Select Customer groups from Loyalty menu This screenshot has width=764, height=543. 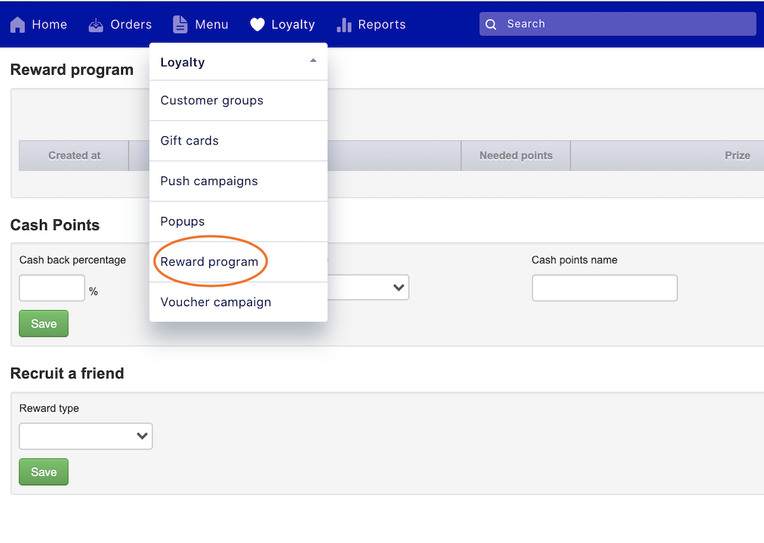(212, 100)
